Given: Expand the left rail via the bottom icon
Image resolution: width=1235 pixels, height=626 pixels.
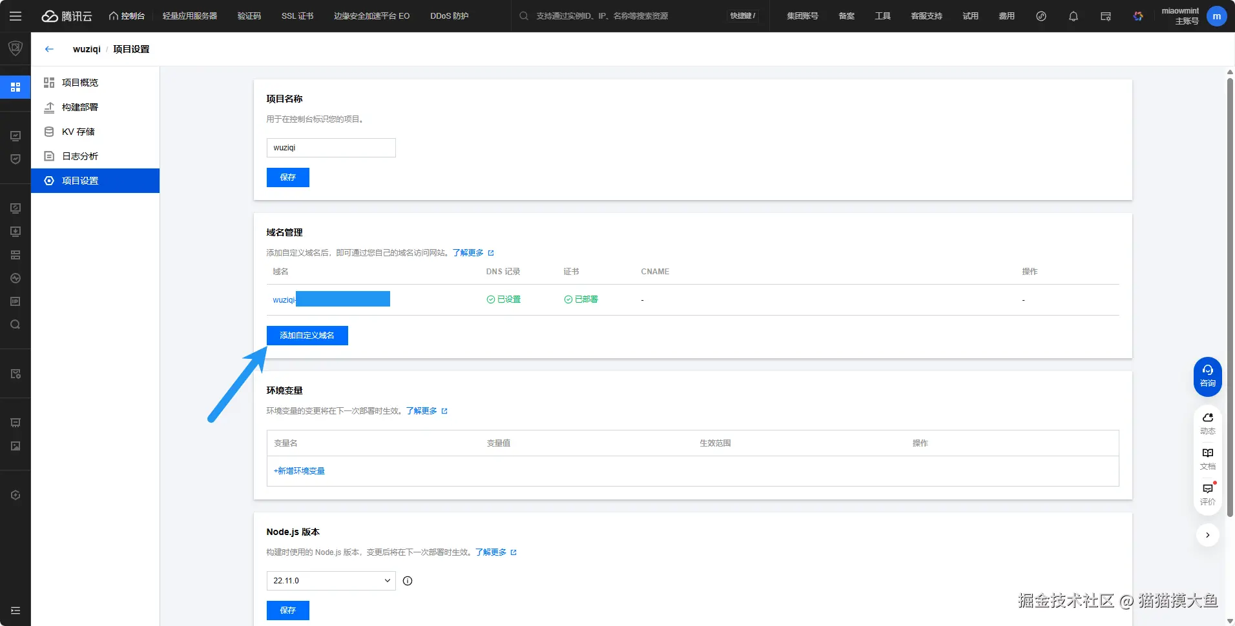Looking at the screenshot, I should tap(16, 611).
